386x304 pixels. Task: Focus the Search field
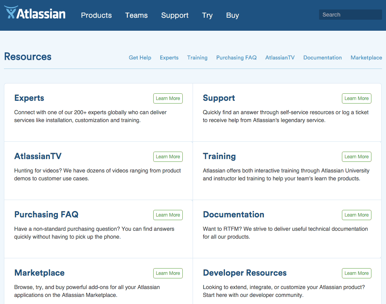(x=350, y=15)
